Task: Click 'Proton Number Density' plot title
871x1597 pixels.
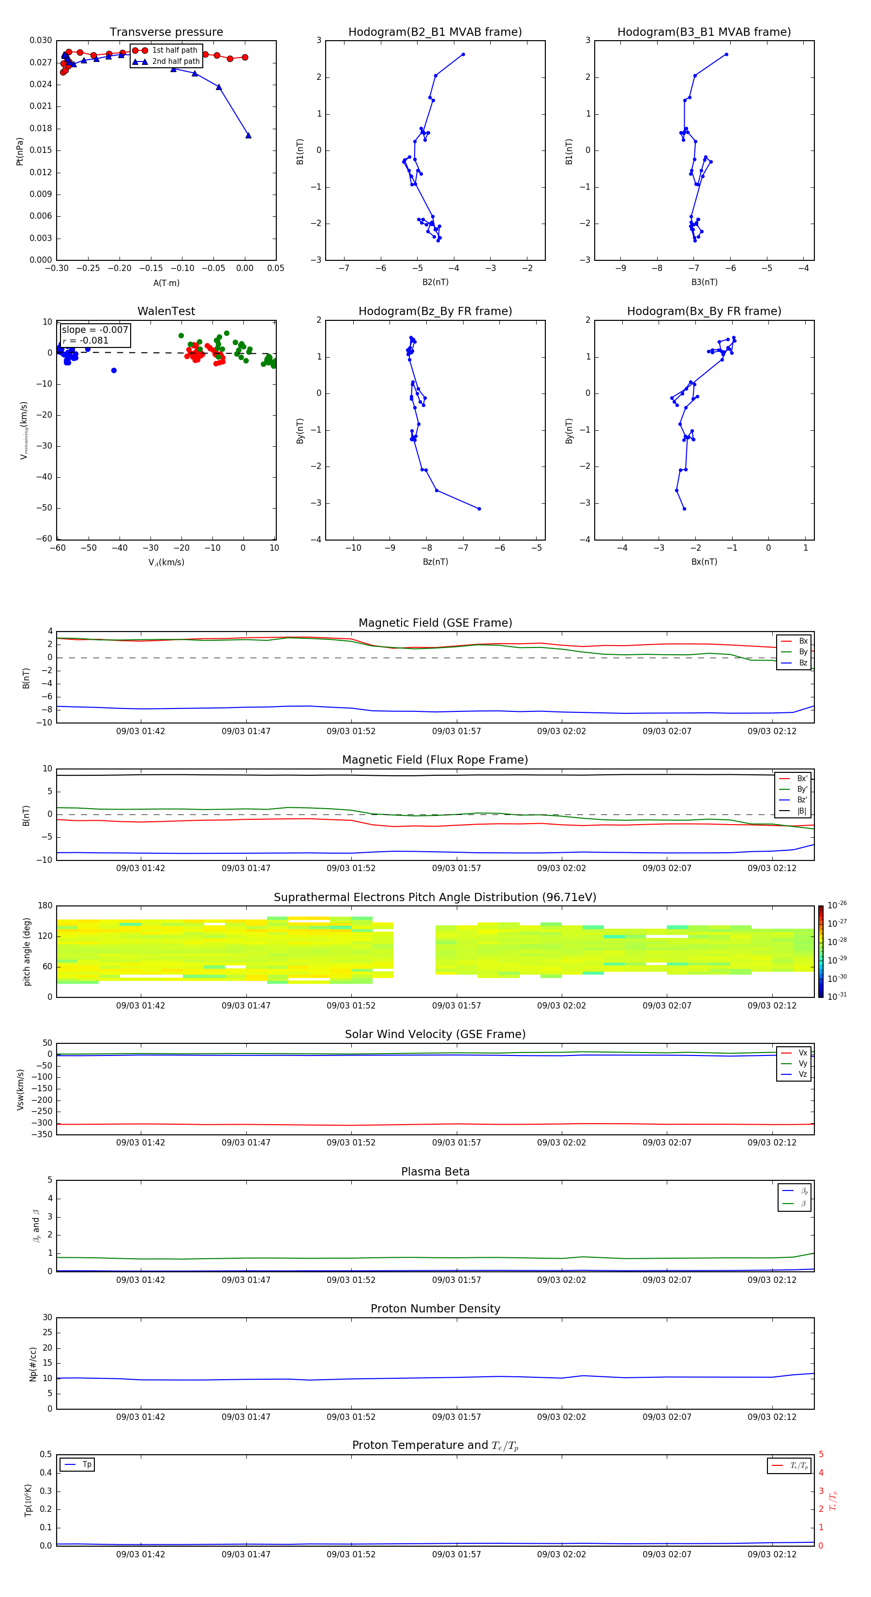Action: click(x=435, y=1309)
